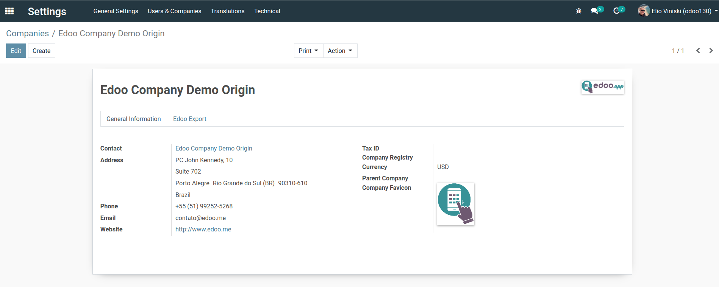Click the edoo.app company logo
This screenshot has height=287, width=719.
[603, 87]
